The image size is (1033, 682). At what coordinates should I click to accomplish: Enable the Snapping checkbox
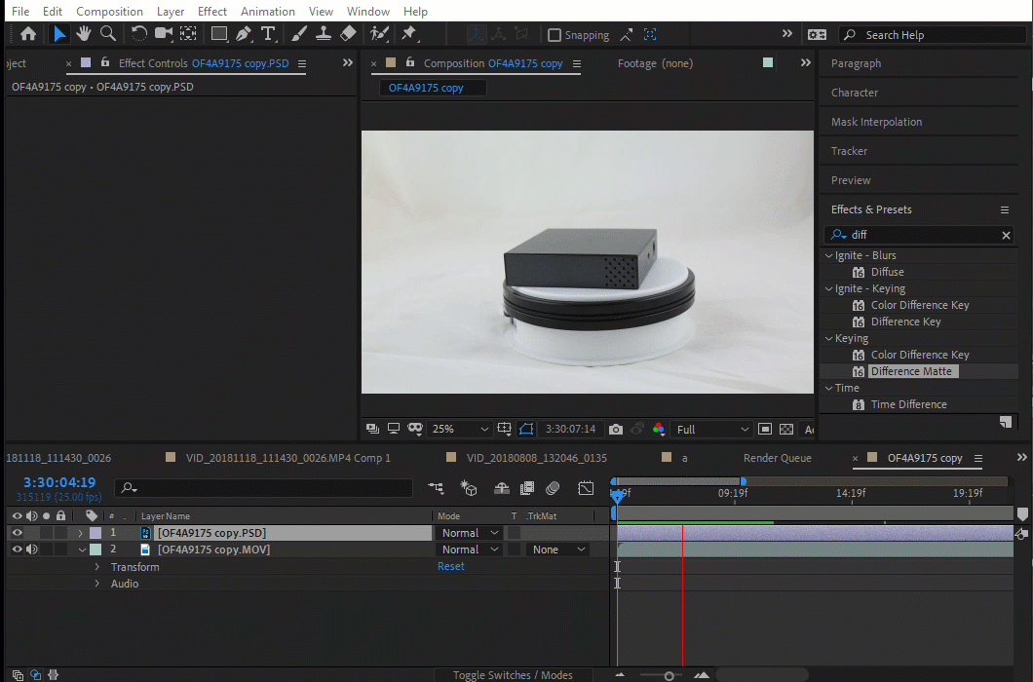(x=555, y=35)
